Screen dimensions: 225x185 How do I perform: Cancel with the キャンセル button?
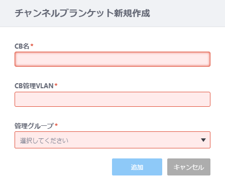[189, 167]
